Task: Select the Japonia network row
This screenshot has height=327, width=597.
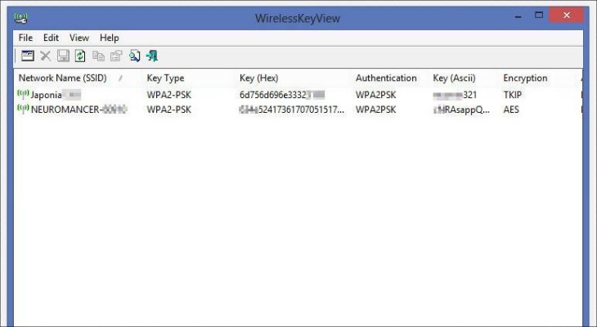Action: pyautogui.click(x=298, y=95)
